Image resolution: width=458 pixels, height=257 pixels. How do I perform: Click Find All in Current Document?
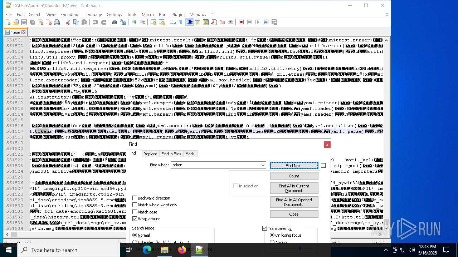point(294,188)
